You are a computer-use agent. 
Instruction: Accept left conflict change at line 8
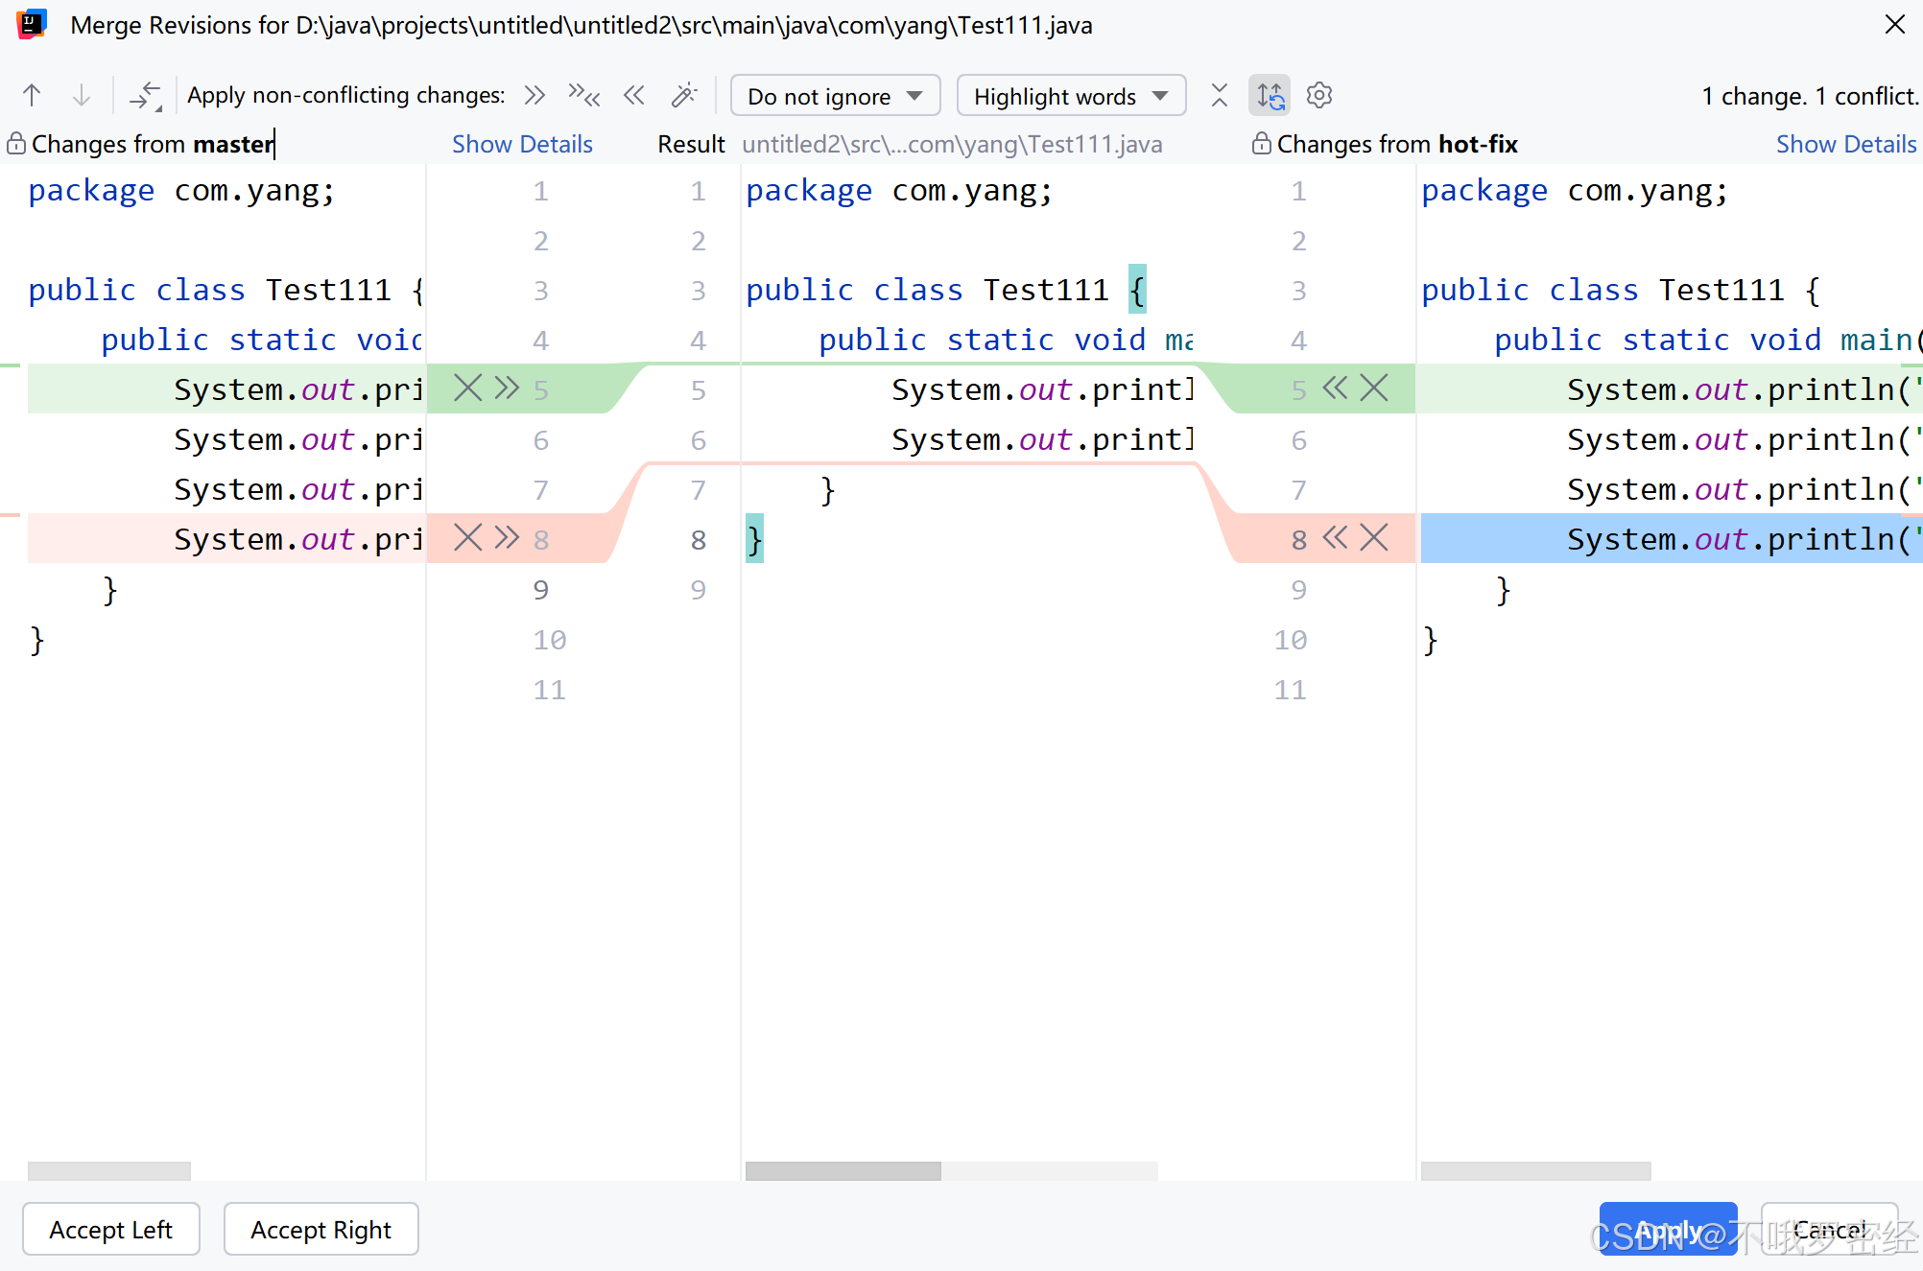[507, 537]
